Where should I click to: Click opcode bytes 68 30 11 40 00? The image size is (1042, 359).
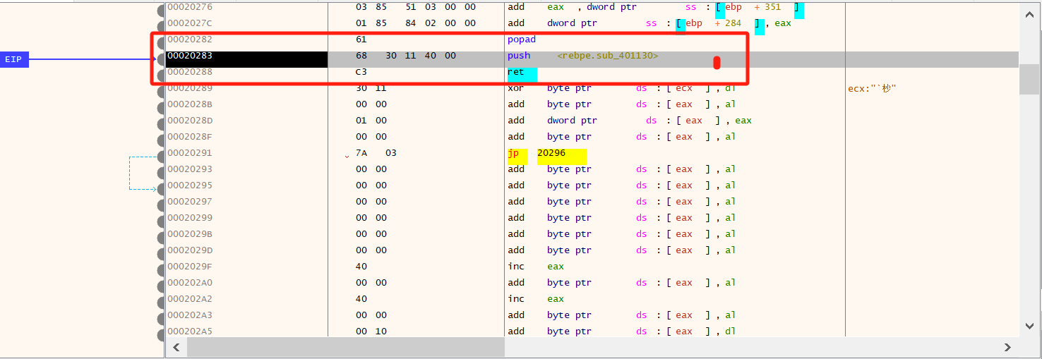406,56
